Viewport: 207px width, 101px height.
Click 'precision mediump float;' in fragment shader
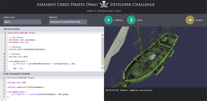coord(21,78)
